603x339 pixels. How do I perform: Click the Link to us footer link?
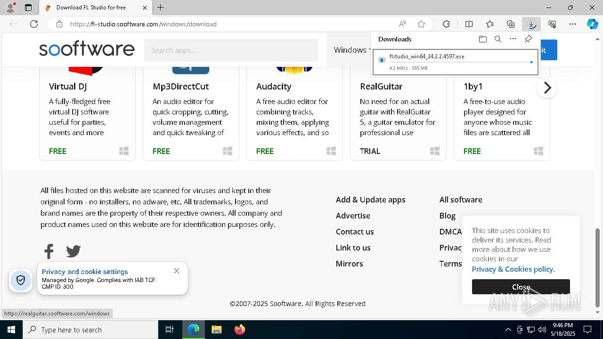(x=353, y=248)
